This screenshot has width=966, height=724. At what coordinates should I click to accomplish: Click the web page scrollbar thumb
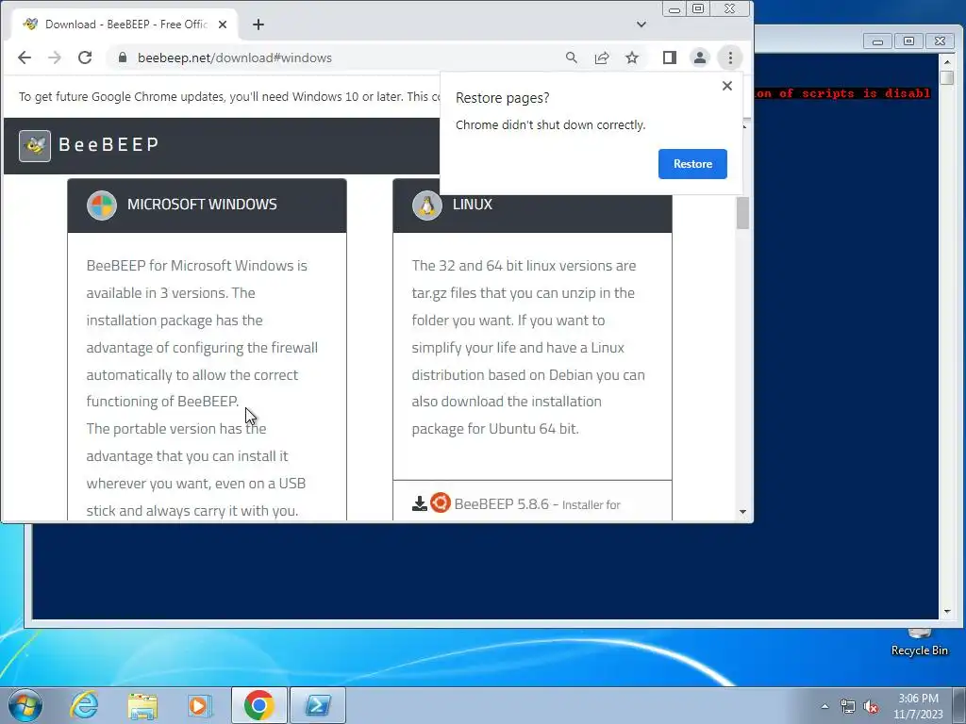tap(742, 213)
